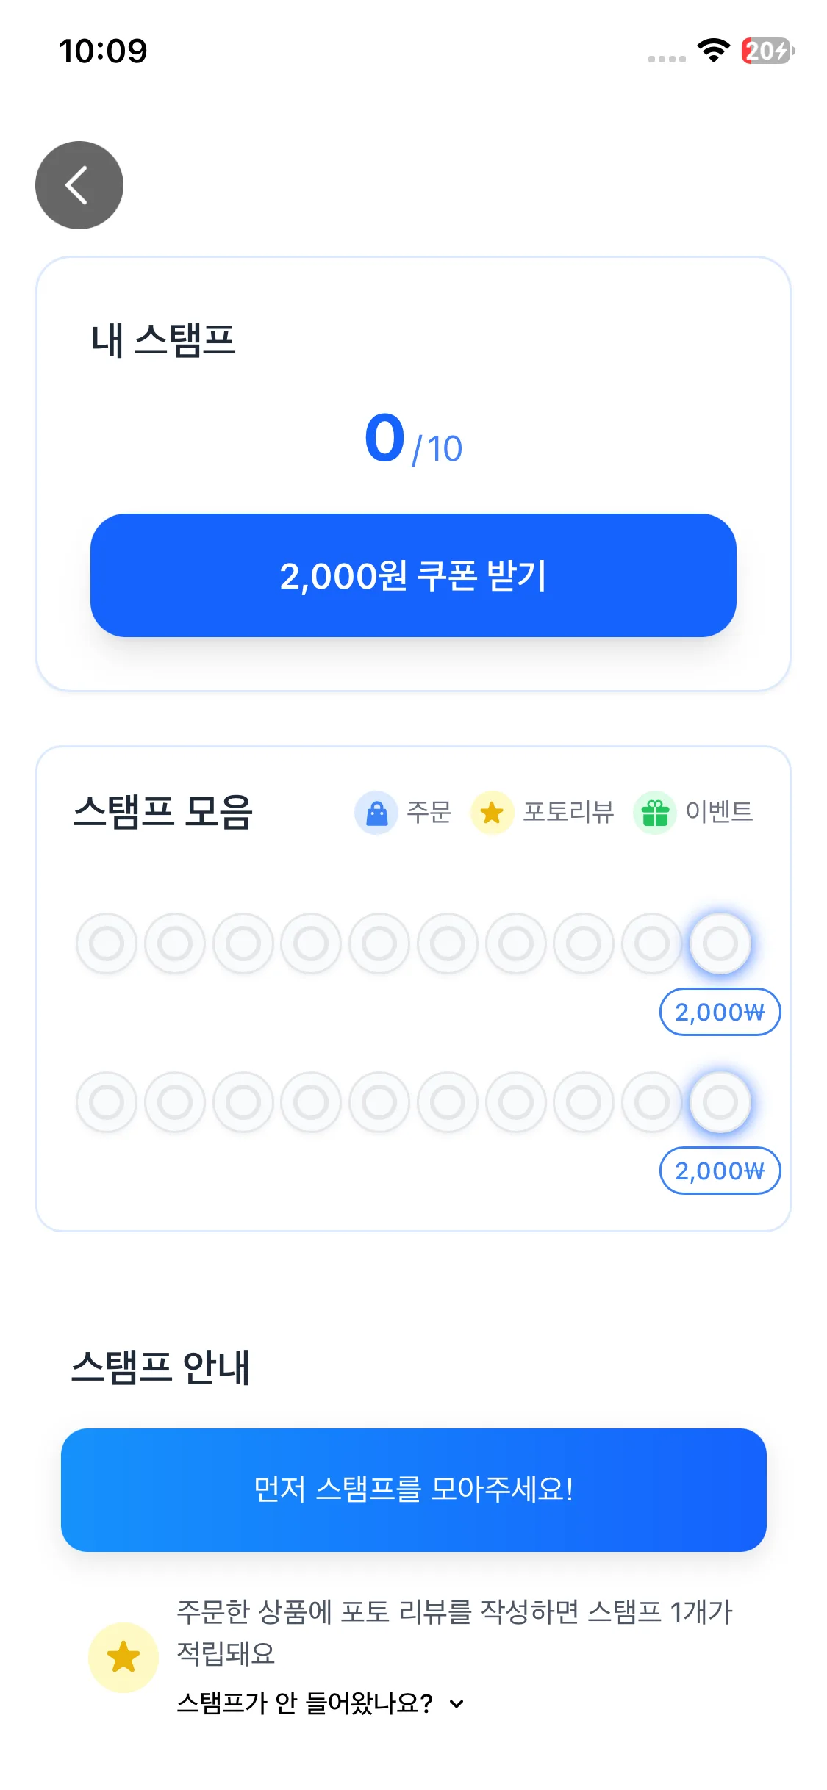Viewport: 827px width, 1790px height.
Task: Tap the chevron next to 스탬프가 안 들어왔나요?
Action: coord(457,1704)
